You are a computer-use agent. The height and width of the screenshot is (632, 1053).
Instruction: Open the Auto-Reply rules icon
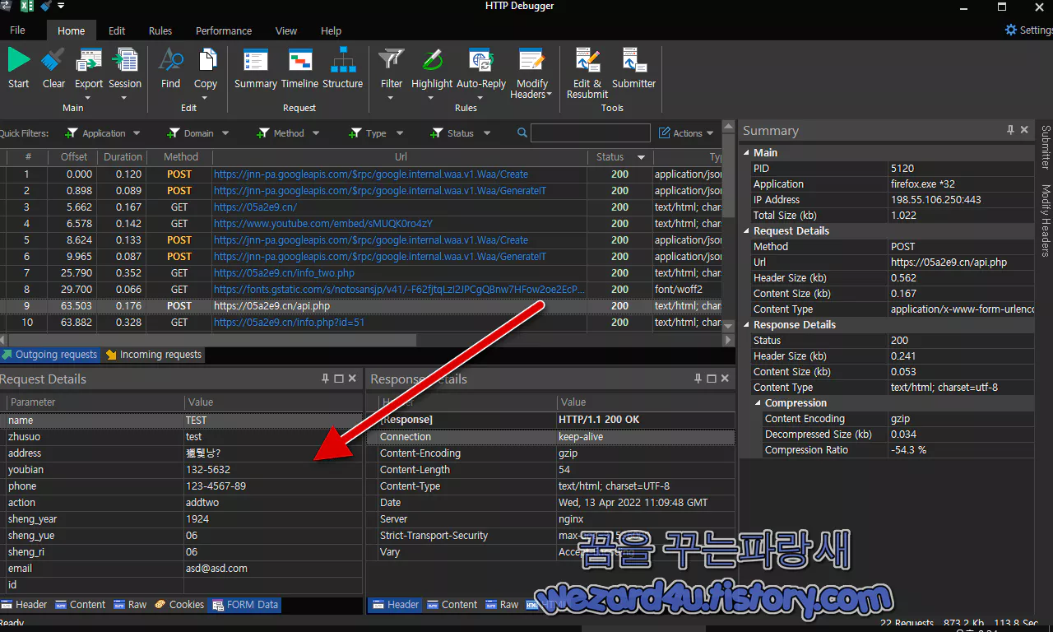[481, 60]
